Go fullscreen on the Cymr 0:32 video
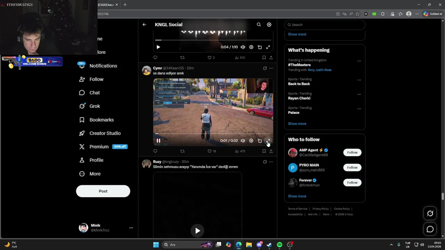Image resolution: width=445 pixels, height=250 pixels. [268, 141]
